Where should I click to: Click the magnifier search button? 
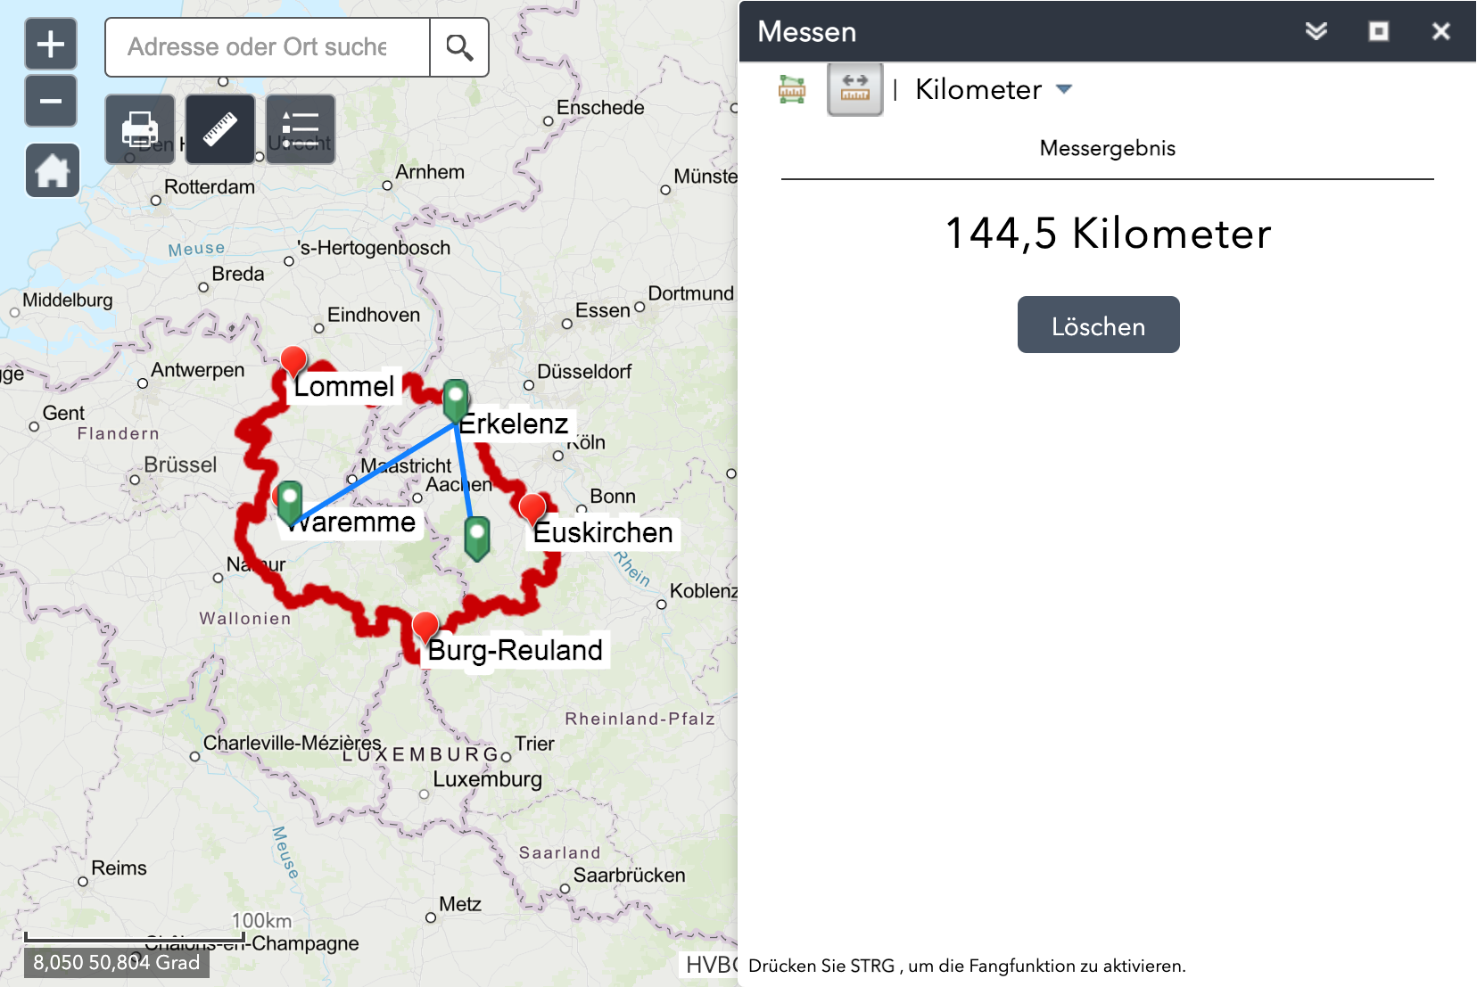[x=459, y=47]
